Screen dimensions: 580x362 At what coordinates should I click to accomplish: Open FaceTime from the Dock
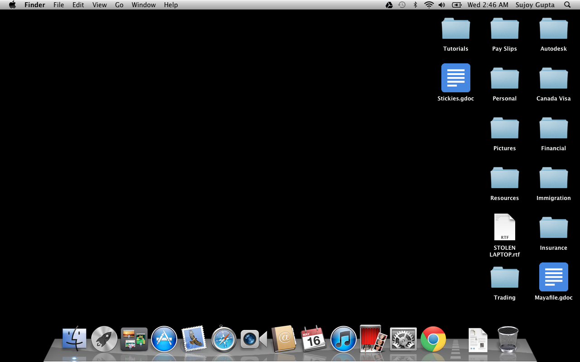click(253, 339)
